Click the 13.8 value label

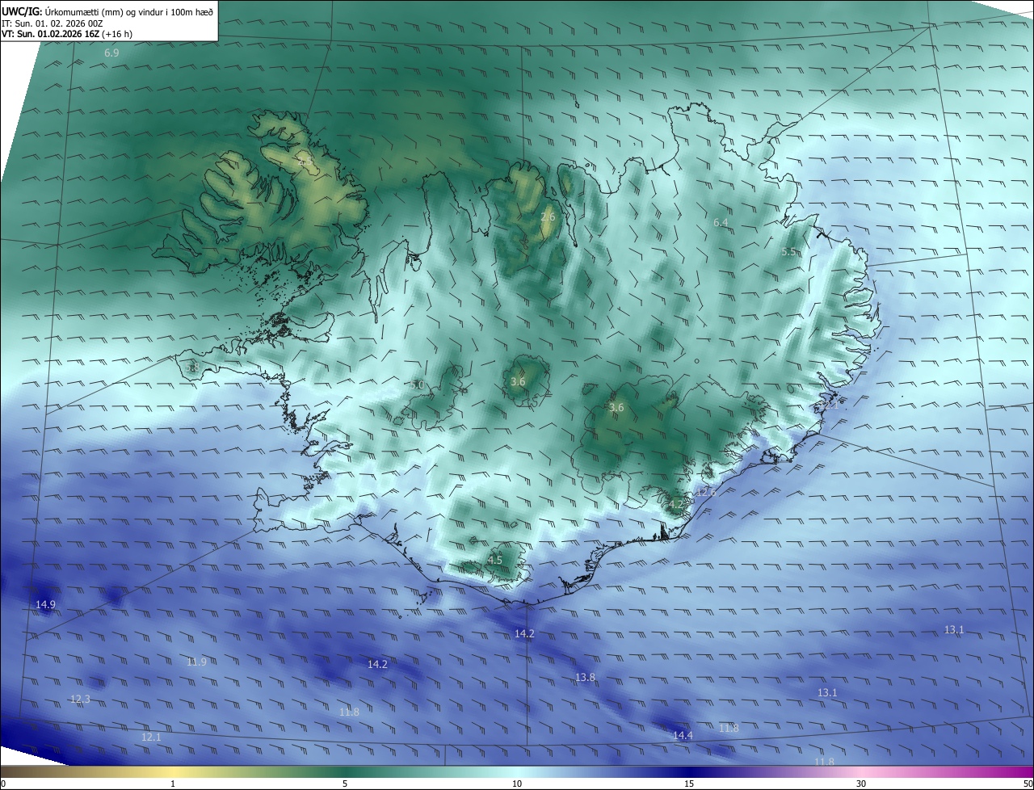click(586, 677)
